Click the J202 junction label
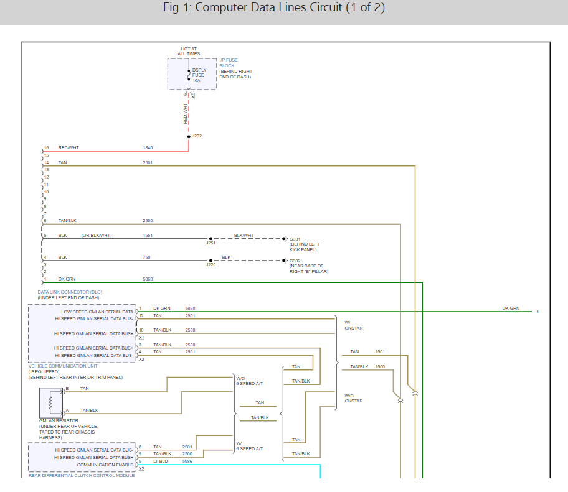 [197, 136]
